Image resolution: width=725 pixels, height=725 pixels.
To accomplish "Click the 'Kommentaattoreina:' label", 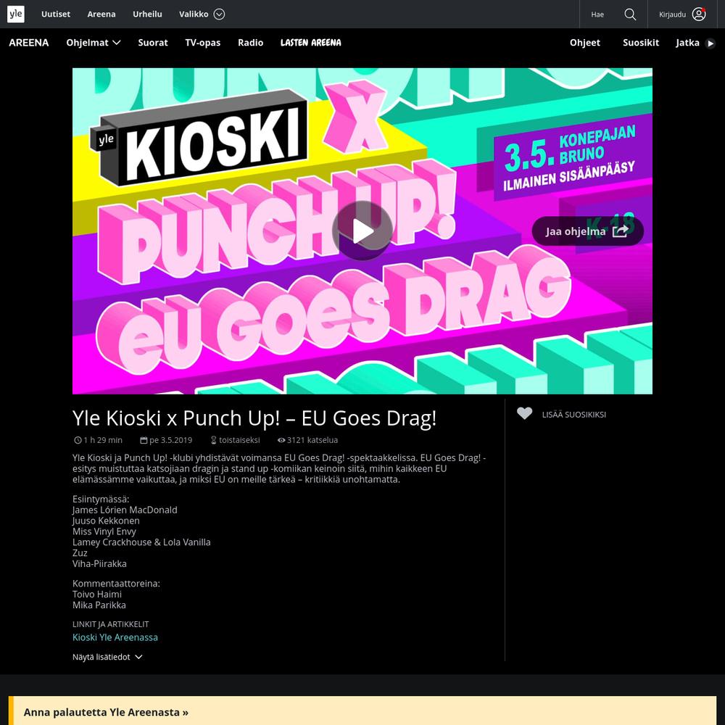I will 116,584.
